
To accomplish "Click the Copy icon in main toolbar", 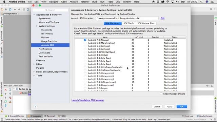I will pos(28,9).
